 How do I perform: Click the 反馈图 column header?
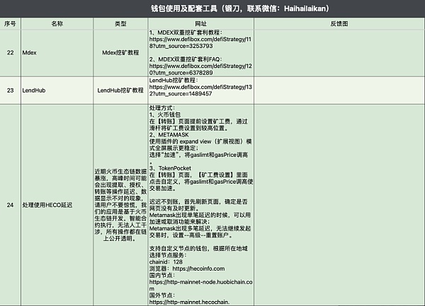[x=339, y=24]
